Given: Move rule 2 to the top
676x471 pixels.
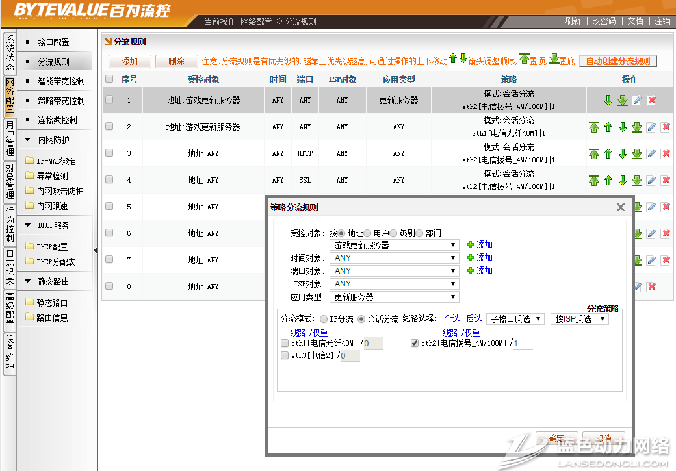Looking at the screenshot, I should pos(594,127).
